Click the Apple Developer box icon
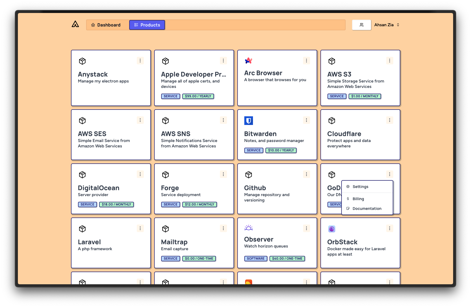Viewport: 471px width, 307px height. tap(165, 61)
